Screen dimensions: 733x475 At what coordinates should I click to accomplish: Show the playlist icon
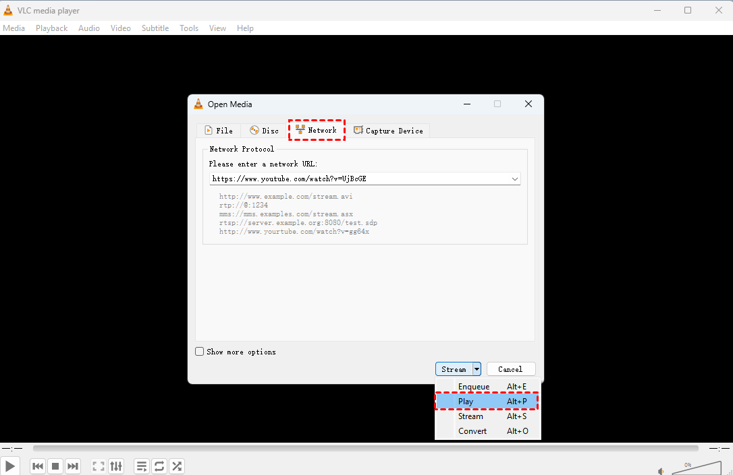point(142,466)
